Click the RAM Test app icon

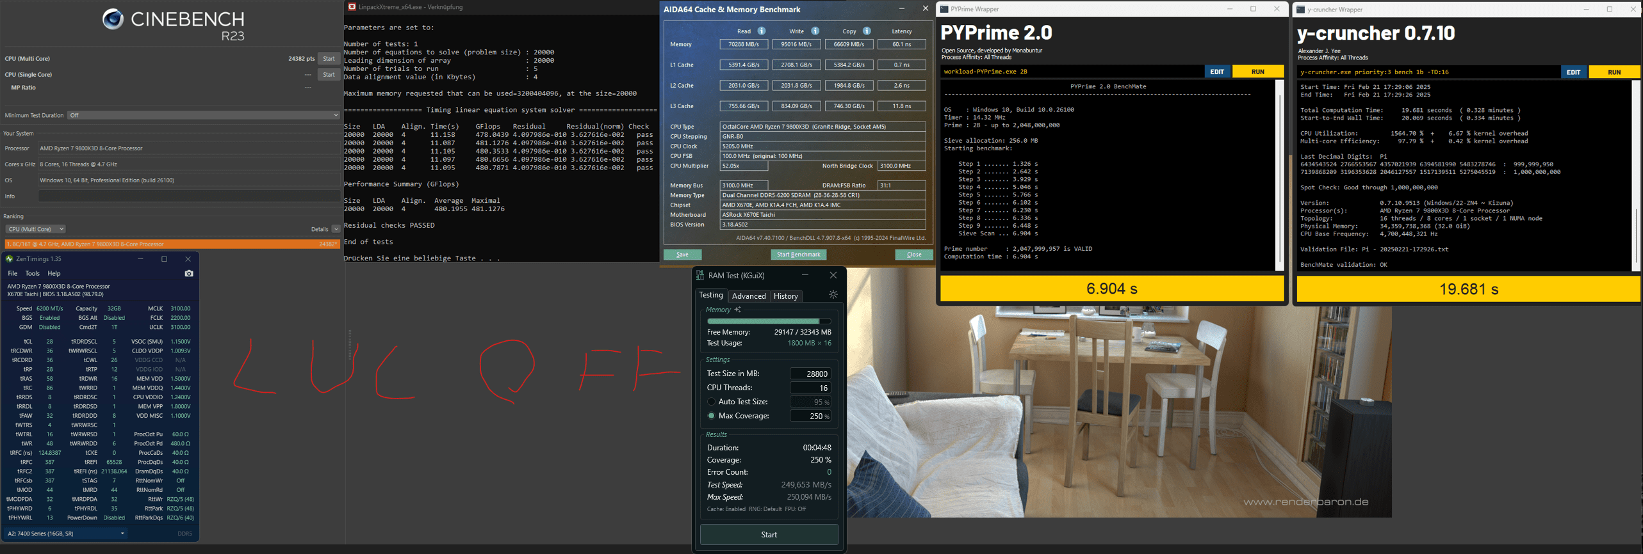click(700, 275)
